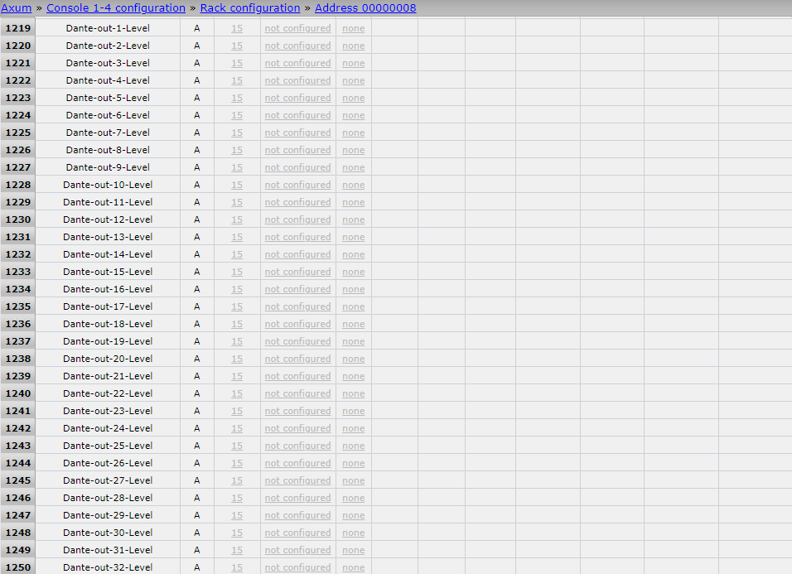This screenshot has height=574, width=792.
Task: Click the 15 link for Dante-out-23-Level
Action: pyautogui.click(x=237, y=411)
